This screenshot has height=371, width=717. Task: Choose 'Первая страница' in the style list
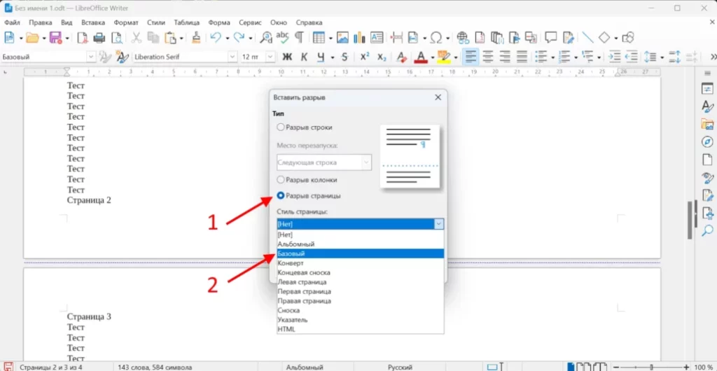click(x=361, y=291)
